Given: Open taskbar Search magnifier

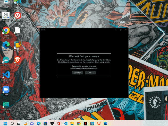Looking at the screenshot, I should click(12, 123).
